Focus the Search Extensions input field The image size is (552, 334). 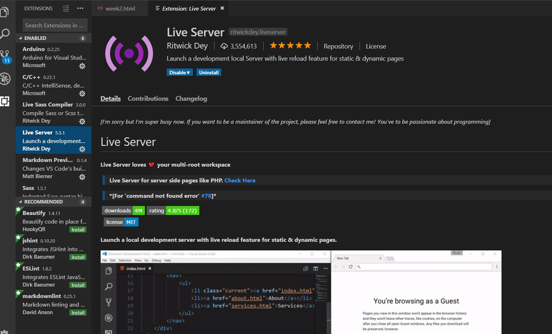coord(55,25)
